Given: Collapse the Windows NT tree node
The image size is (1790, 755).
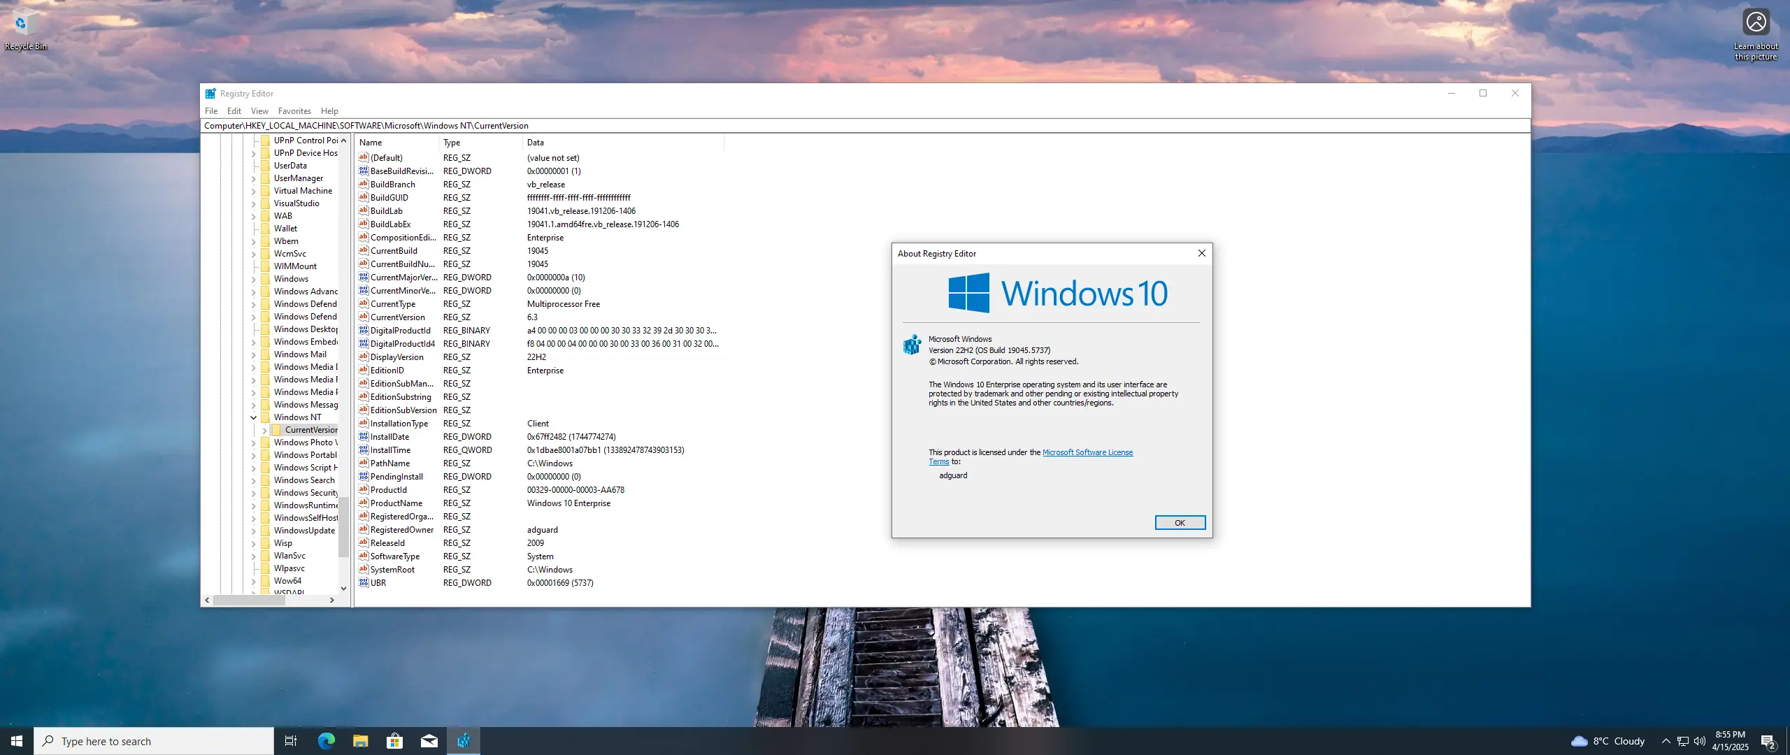Looking at the screenshot, I should click(254, 417).
